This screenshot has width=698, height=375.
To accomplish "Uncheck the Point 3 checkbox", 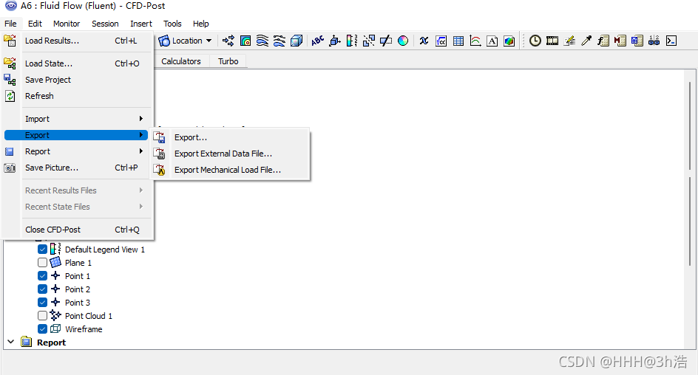I will (42, 303).
